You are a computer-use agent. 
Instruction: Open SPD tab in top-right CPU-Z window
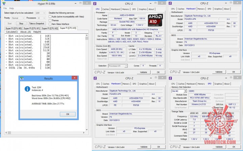[209, 9]
